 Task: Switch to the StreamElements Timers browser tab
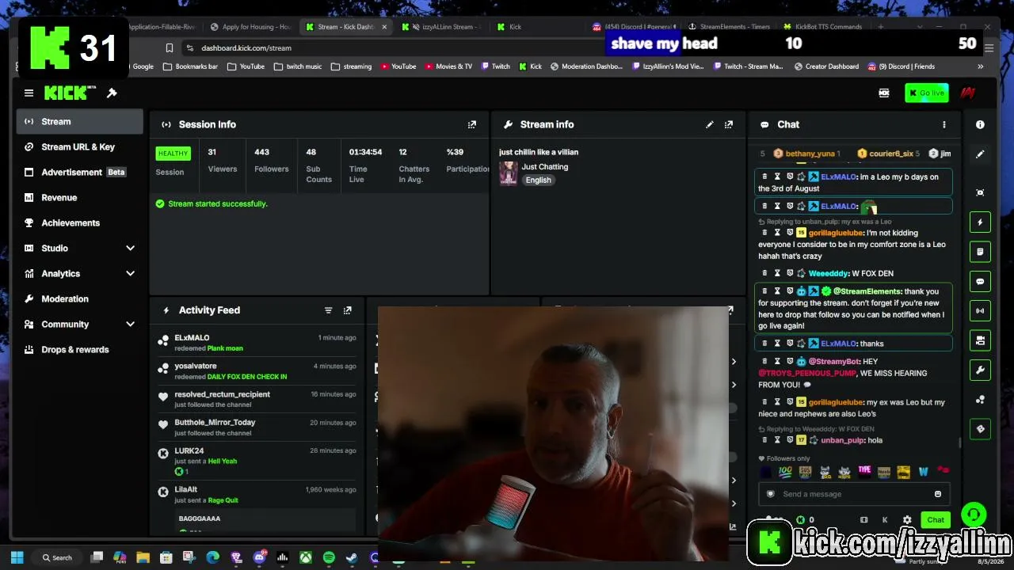coord(729,27)
